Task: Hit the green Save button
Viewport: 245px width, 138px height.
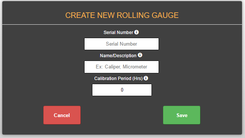Action: (x=181, y=115)
